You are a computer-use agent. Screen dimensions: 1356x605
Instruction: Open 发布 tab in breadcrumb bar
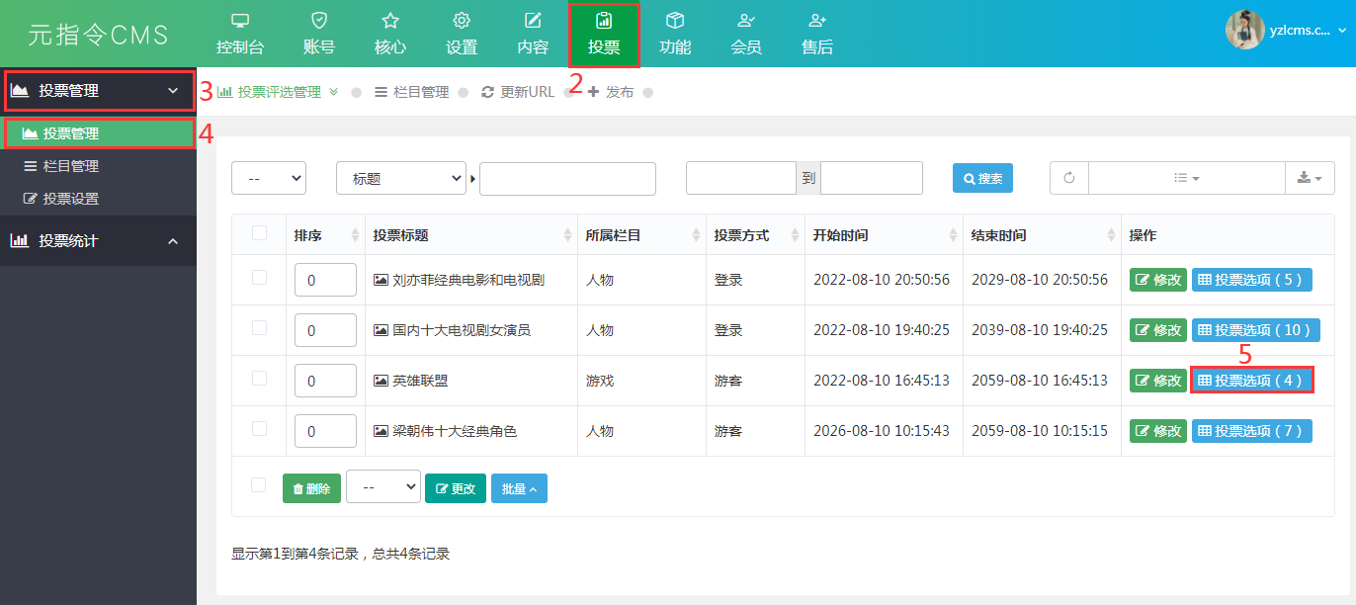tap(611, 92)
